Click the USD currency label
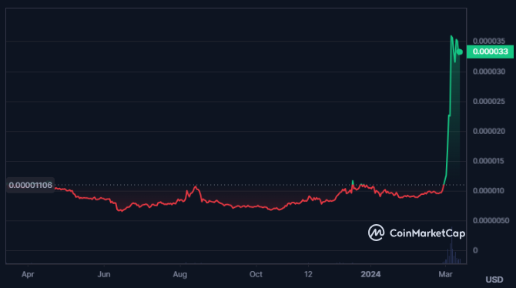 coord(494,280)
